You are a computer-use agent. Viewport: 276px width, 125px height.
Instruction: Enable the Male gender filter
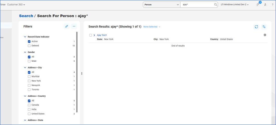(29, 61)
